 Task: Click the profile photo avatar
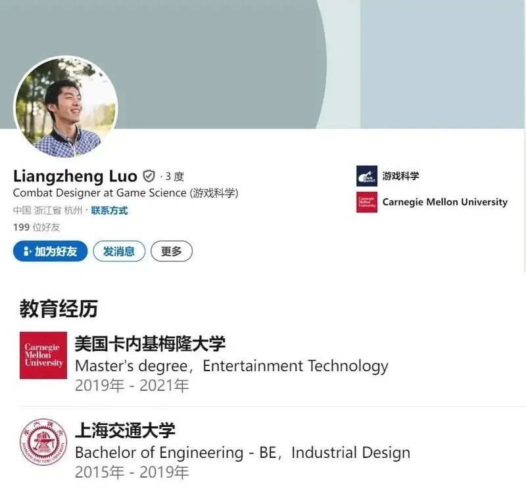click(x=66, y=107)
